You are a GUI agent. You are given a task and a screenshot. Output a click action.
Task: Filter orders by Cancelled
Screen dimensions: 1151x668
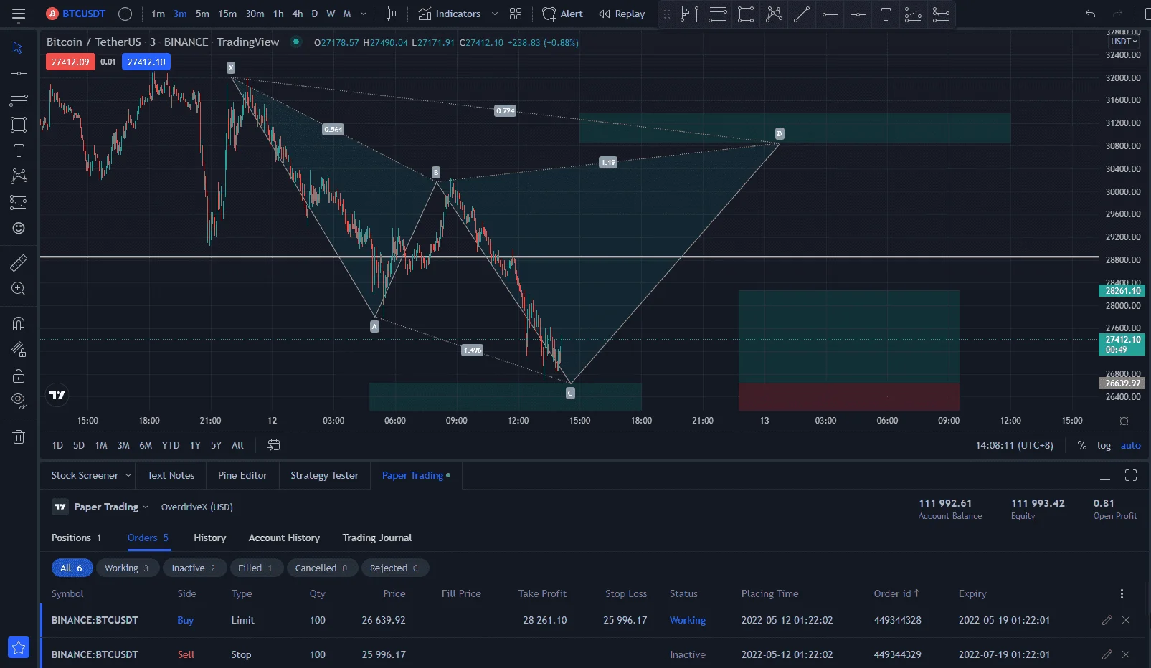click(321, 568)
